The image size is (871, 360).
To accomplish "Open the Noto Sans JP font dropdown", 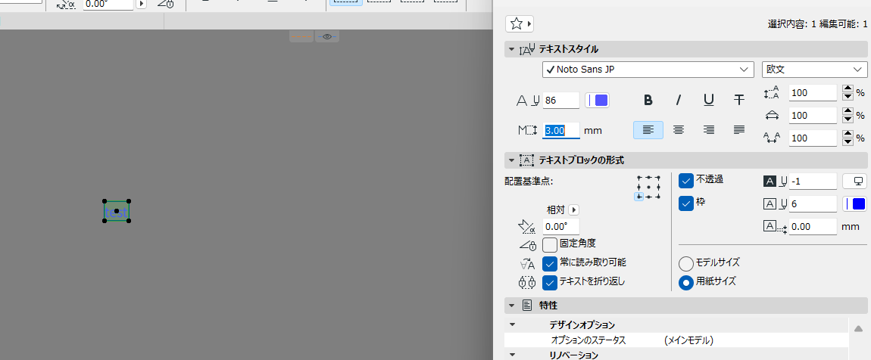I will [x=648, y=70].
